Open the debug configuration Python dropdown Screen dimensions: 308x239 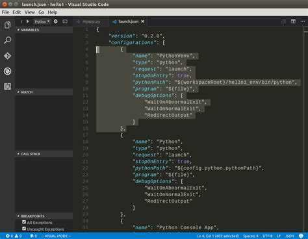pyautogui.click(x=42, y=21)
